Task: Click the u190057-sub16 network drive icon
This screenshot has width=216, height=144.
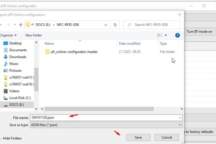Action: click(6, 84)
